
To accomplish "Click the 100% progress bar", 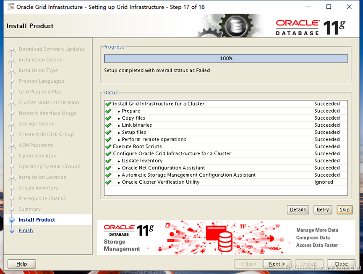I will [x=226, y=58].
